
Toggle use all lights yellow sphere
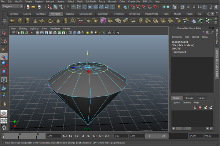[x=88, y=33]
